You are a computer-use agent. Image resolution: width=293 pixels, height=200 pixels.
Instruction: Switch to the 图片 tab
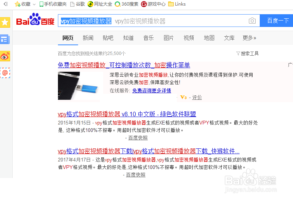(x=169, y=38)
